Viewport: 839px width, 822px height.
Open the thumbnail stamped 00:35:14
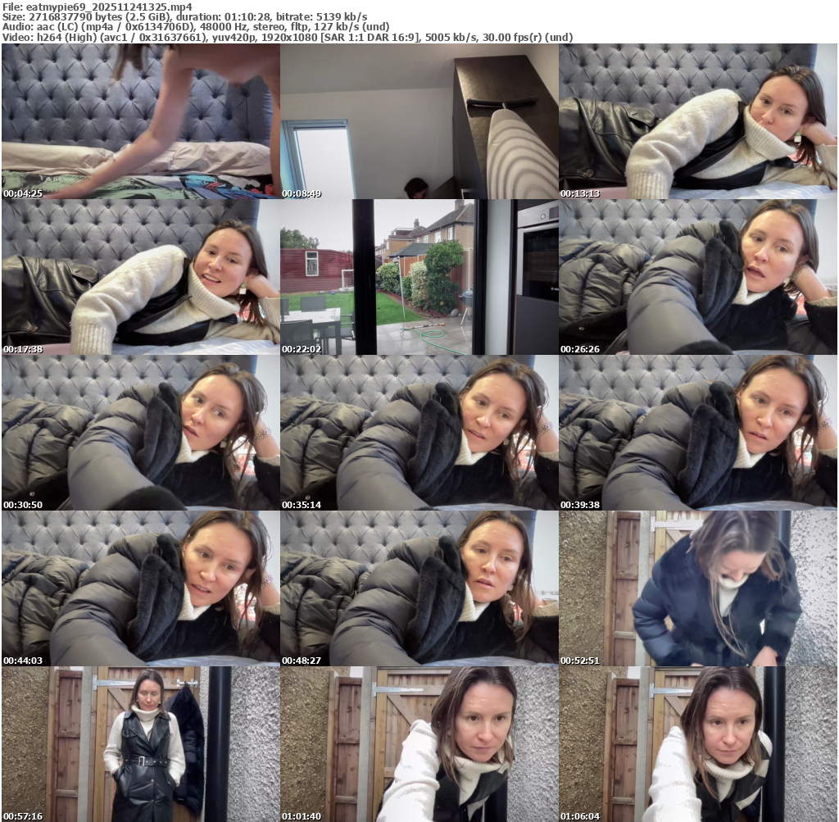pyautogui.click(x=419, y=433)
